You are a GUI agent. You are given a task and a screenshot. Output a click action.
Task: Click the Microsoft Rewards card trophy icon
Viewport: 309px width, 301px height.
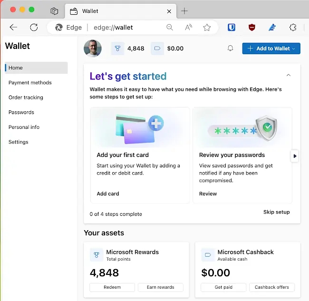[97, 255]
